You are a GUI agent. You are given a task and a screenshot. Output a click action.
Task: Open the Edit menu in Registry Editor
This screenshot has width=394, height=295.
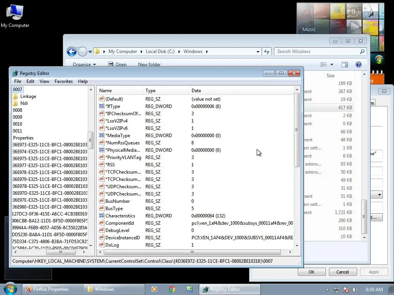point(30,81)
